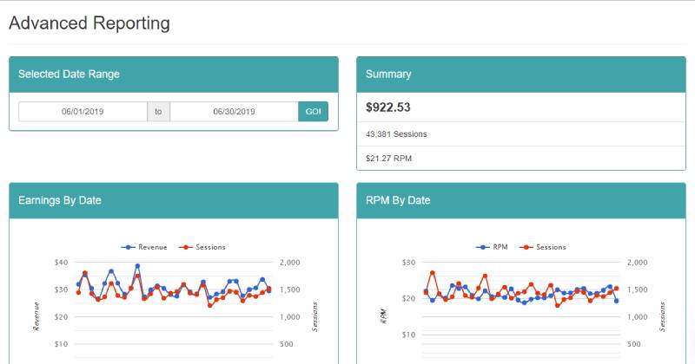
Task: Click the 'to' separator between date fields
Action: (158, 112)
